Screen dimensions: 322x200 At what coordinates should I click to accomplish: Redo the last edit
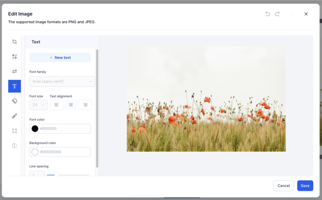277,14
